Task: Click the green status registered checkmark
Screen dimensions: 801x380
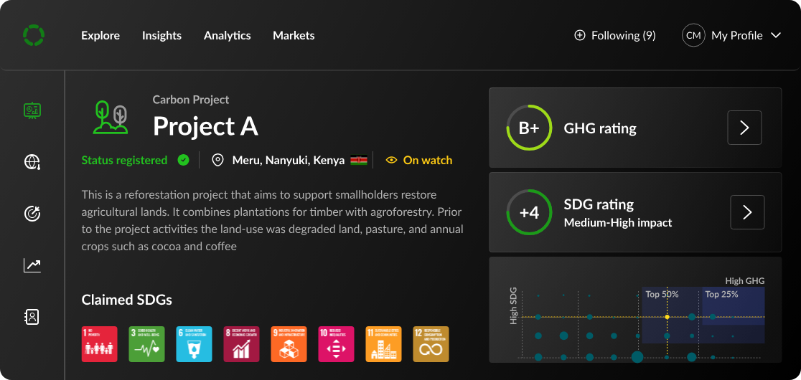Action: (183, 161)
